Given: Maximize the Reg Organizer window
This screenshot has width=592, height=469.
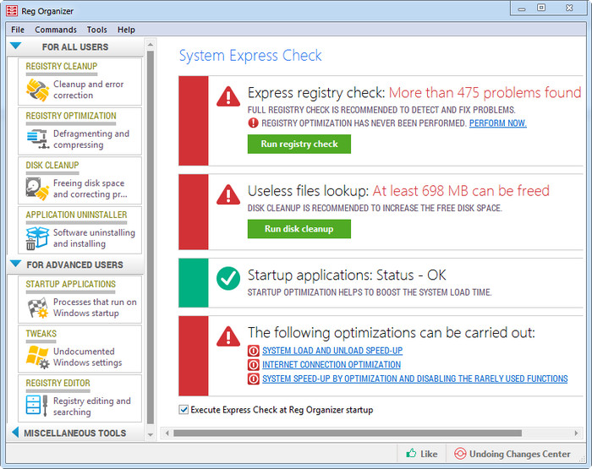Looking at the screenshot, I should [541, 8].
